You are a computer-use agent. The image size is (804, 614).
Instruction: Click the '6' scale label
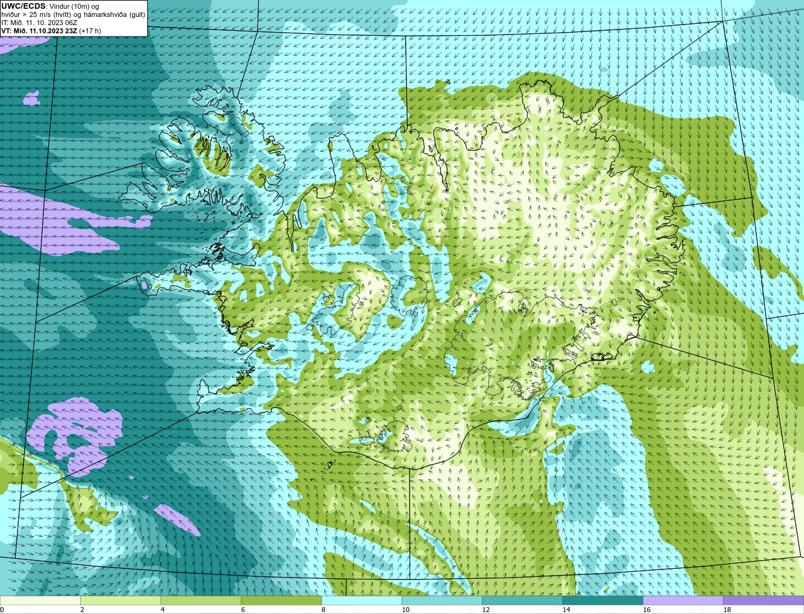(243, 610)
